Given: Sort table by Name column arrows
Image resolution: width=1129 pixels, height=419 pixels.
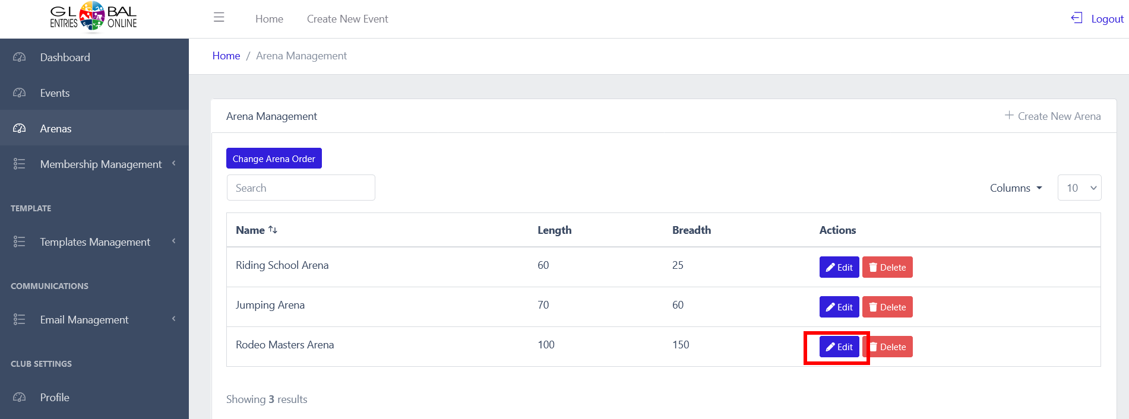Looking at the screenshot, I should point(273,230).
